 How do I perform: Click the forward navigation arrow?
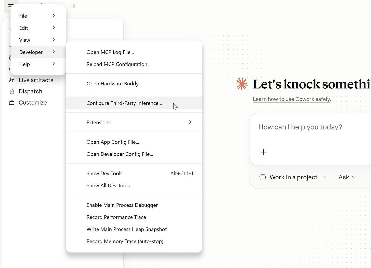pos(72,6)
